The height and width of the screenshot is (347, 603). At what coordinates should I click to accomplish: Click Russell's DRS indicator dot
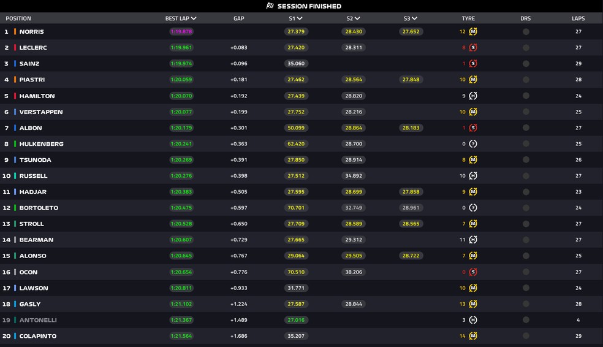(526, 176)
